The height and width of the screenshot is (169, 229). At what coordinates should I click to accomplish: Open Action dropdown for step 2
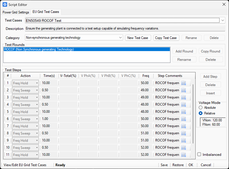[37, 90]
